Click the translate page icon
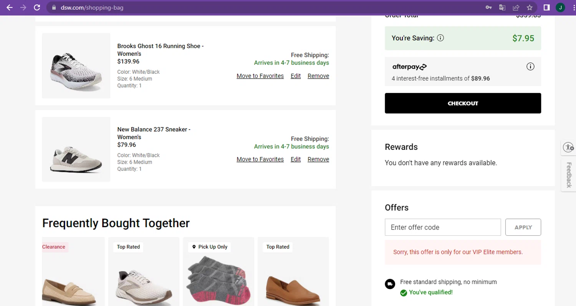576x306 pixels. 502,7
